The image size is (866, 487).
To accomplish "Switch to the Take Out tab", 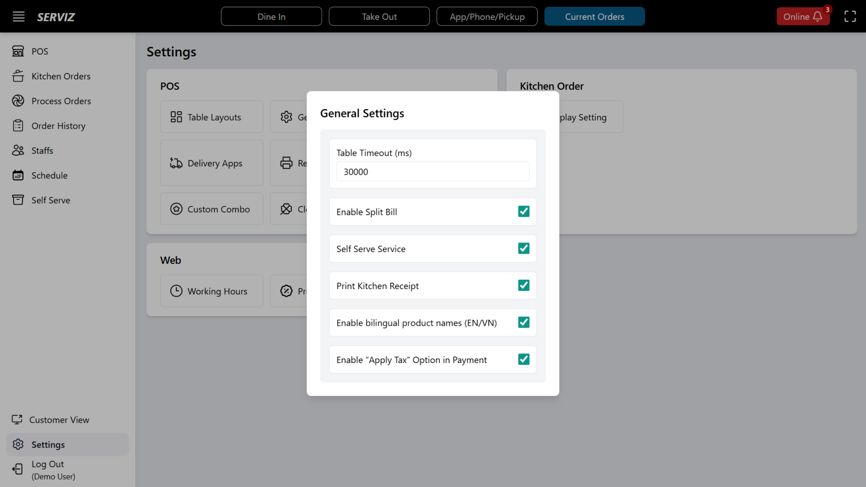I will click(x=379, y=16).
